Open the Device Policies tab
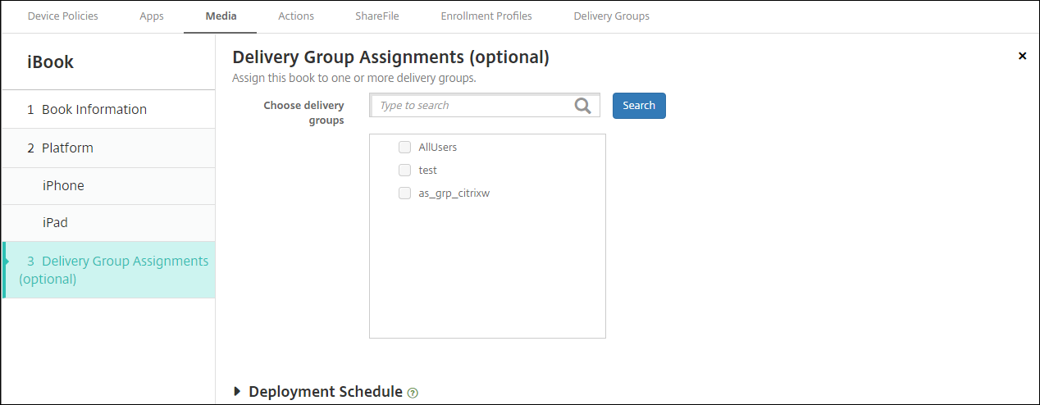 (x=62, y=16)
